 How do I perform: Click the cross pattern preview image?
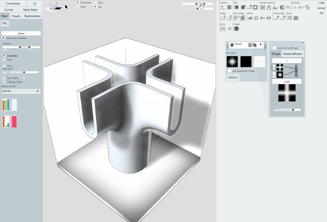287,93
